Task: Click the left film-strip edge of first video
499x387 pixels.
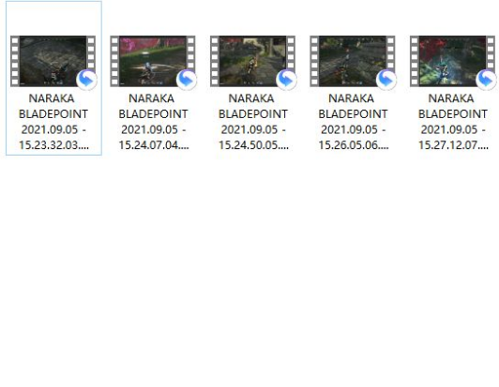Action: (x=15, y=61)
